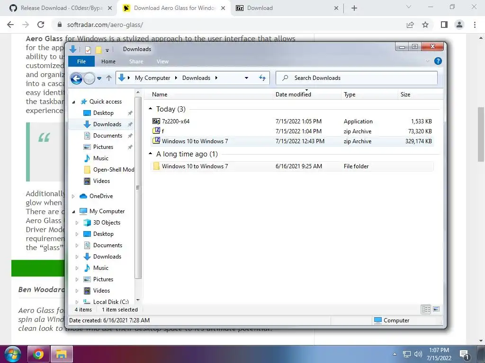Image resolution: width=485 pixels, height=363 pixels.
Task: Switch to Large icons view layout
Action: [436, 309]
